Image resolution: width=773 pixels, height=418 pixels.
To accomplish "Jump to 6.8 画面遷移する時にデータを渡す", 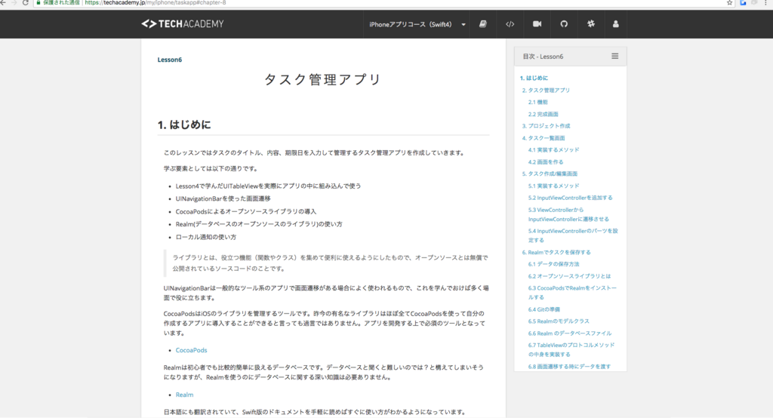I will [x=569, y=367].
